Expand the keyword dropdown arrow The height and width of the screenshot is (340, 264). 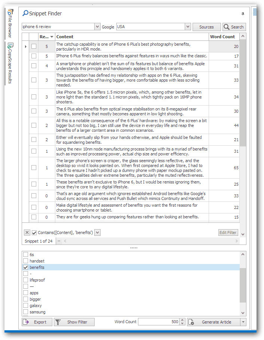[98, 27]
